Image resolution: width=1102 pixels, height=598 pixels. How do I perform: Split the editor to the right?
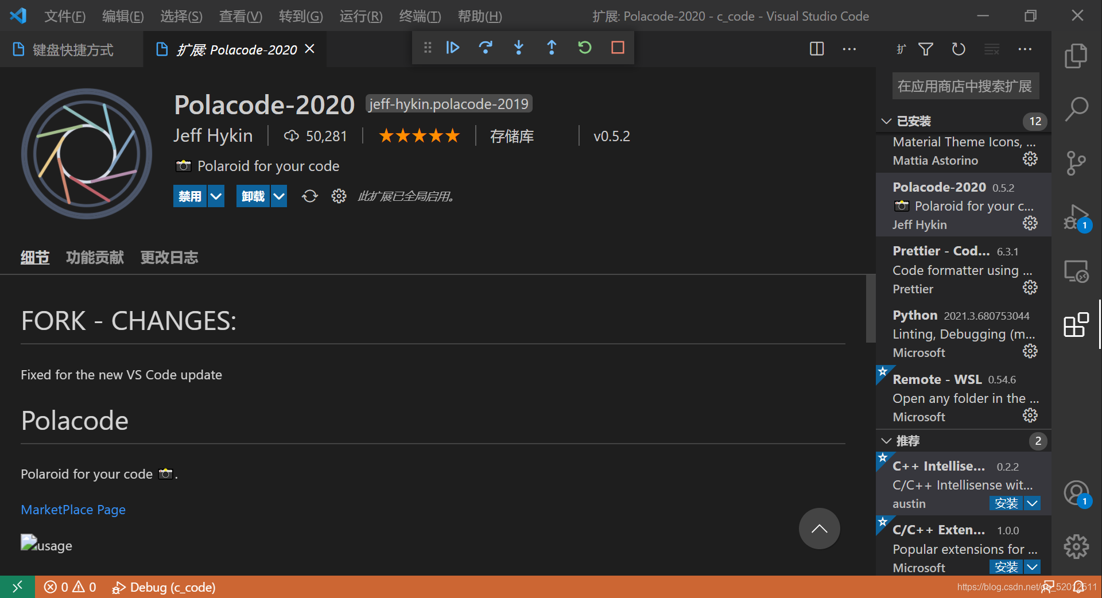pos(817,49)
